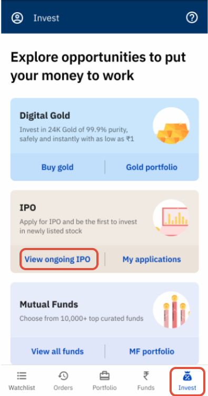Viewport: 208px width, 396px height.
Task: Open My applications
Action: (x=152, y=260)
